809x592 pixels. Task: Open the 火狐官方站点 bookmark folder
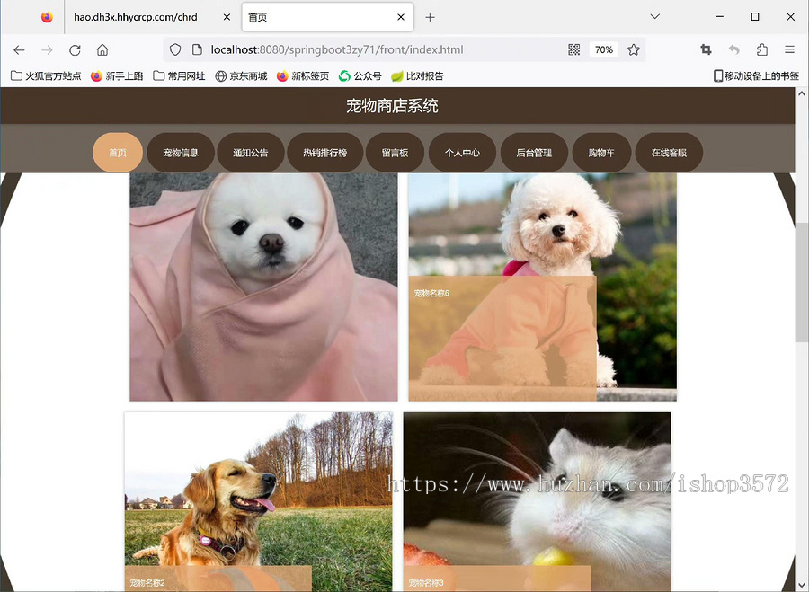[46, 76]
